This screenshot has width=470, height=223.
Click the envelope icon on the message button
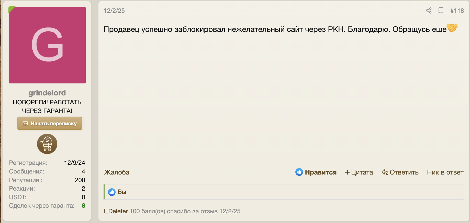point(25,123)
